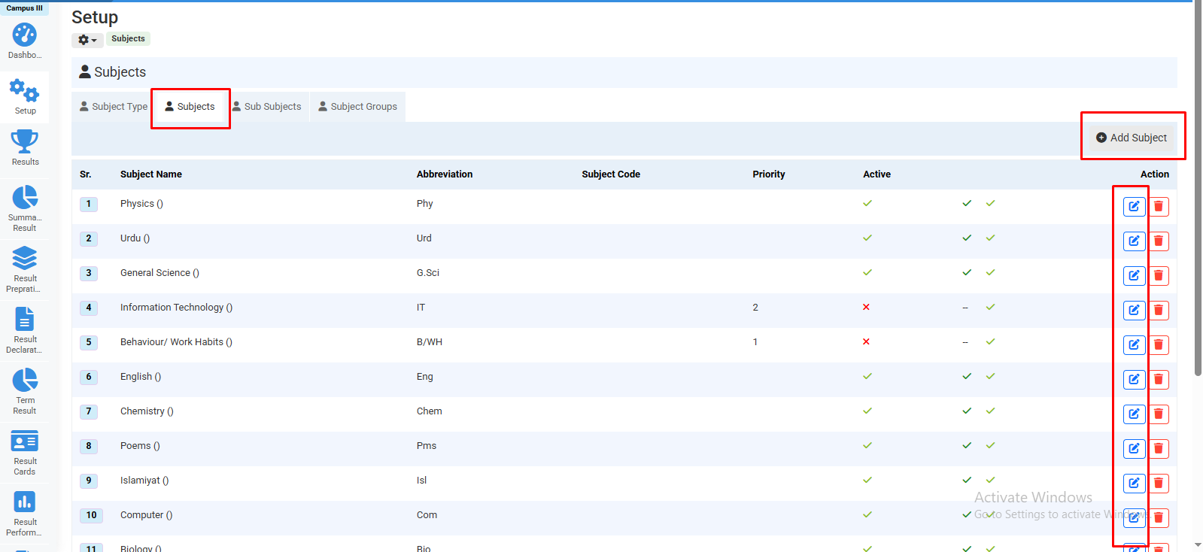Click the Add Subject button
This screenshot has width=1203, height=552.
1131,138
